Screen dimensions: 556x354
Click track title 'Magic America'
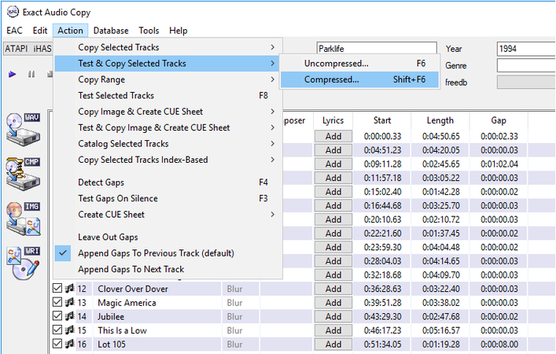tap(127, 303)
